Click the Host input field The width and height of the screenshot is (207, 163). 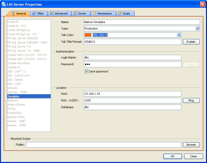pyautogui.click(x=132, y=94)
